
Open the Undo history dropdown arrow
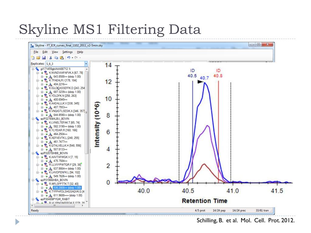tap(72, 58)
